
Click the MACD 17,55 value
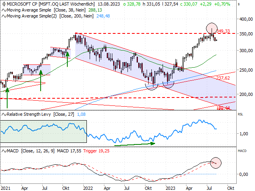click(x=69, y=151)
